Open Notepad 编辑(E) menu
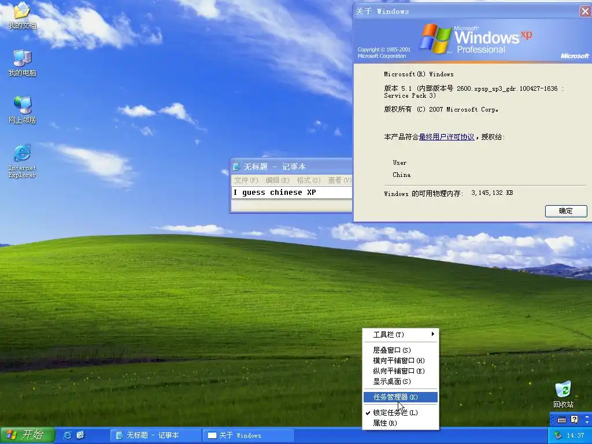Viewport: 592px width, 444px height. (x=277, y=180)
